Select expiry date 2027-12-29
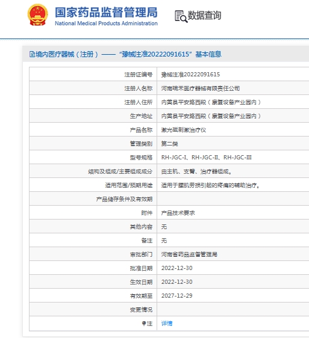Viewport: 309px width, 338px height. click(177, 296)
